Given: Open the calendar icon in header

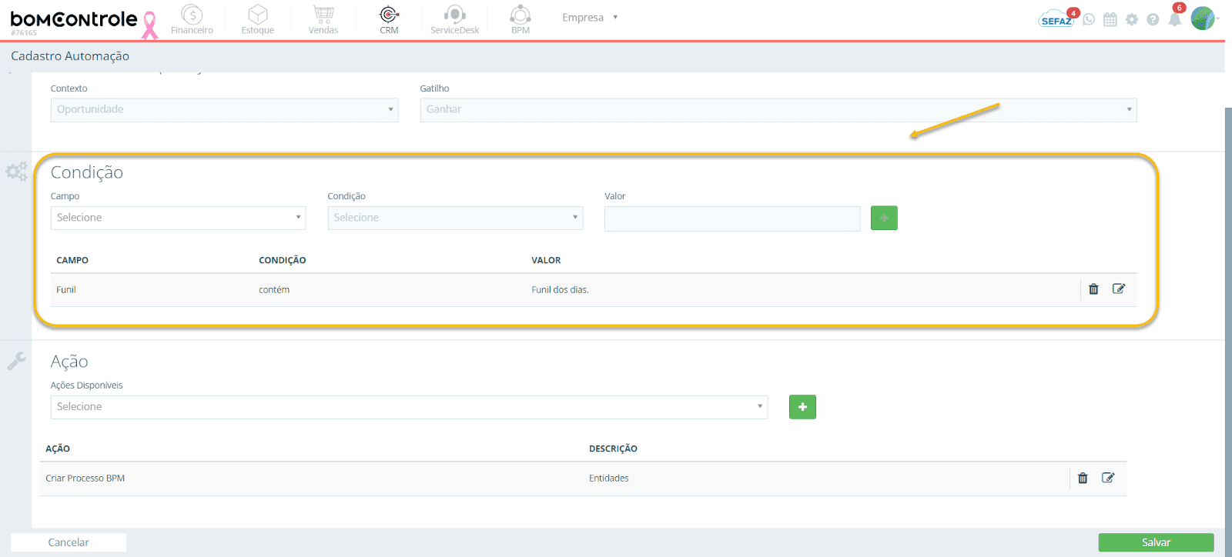Looking at the screenshot, I should [x=1110, y=19].
